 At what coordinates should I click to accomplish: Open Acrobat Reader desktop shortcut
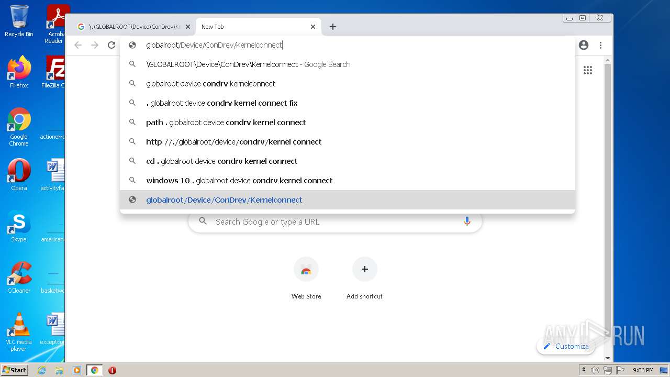click(x=55, y=24)
